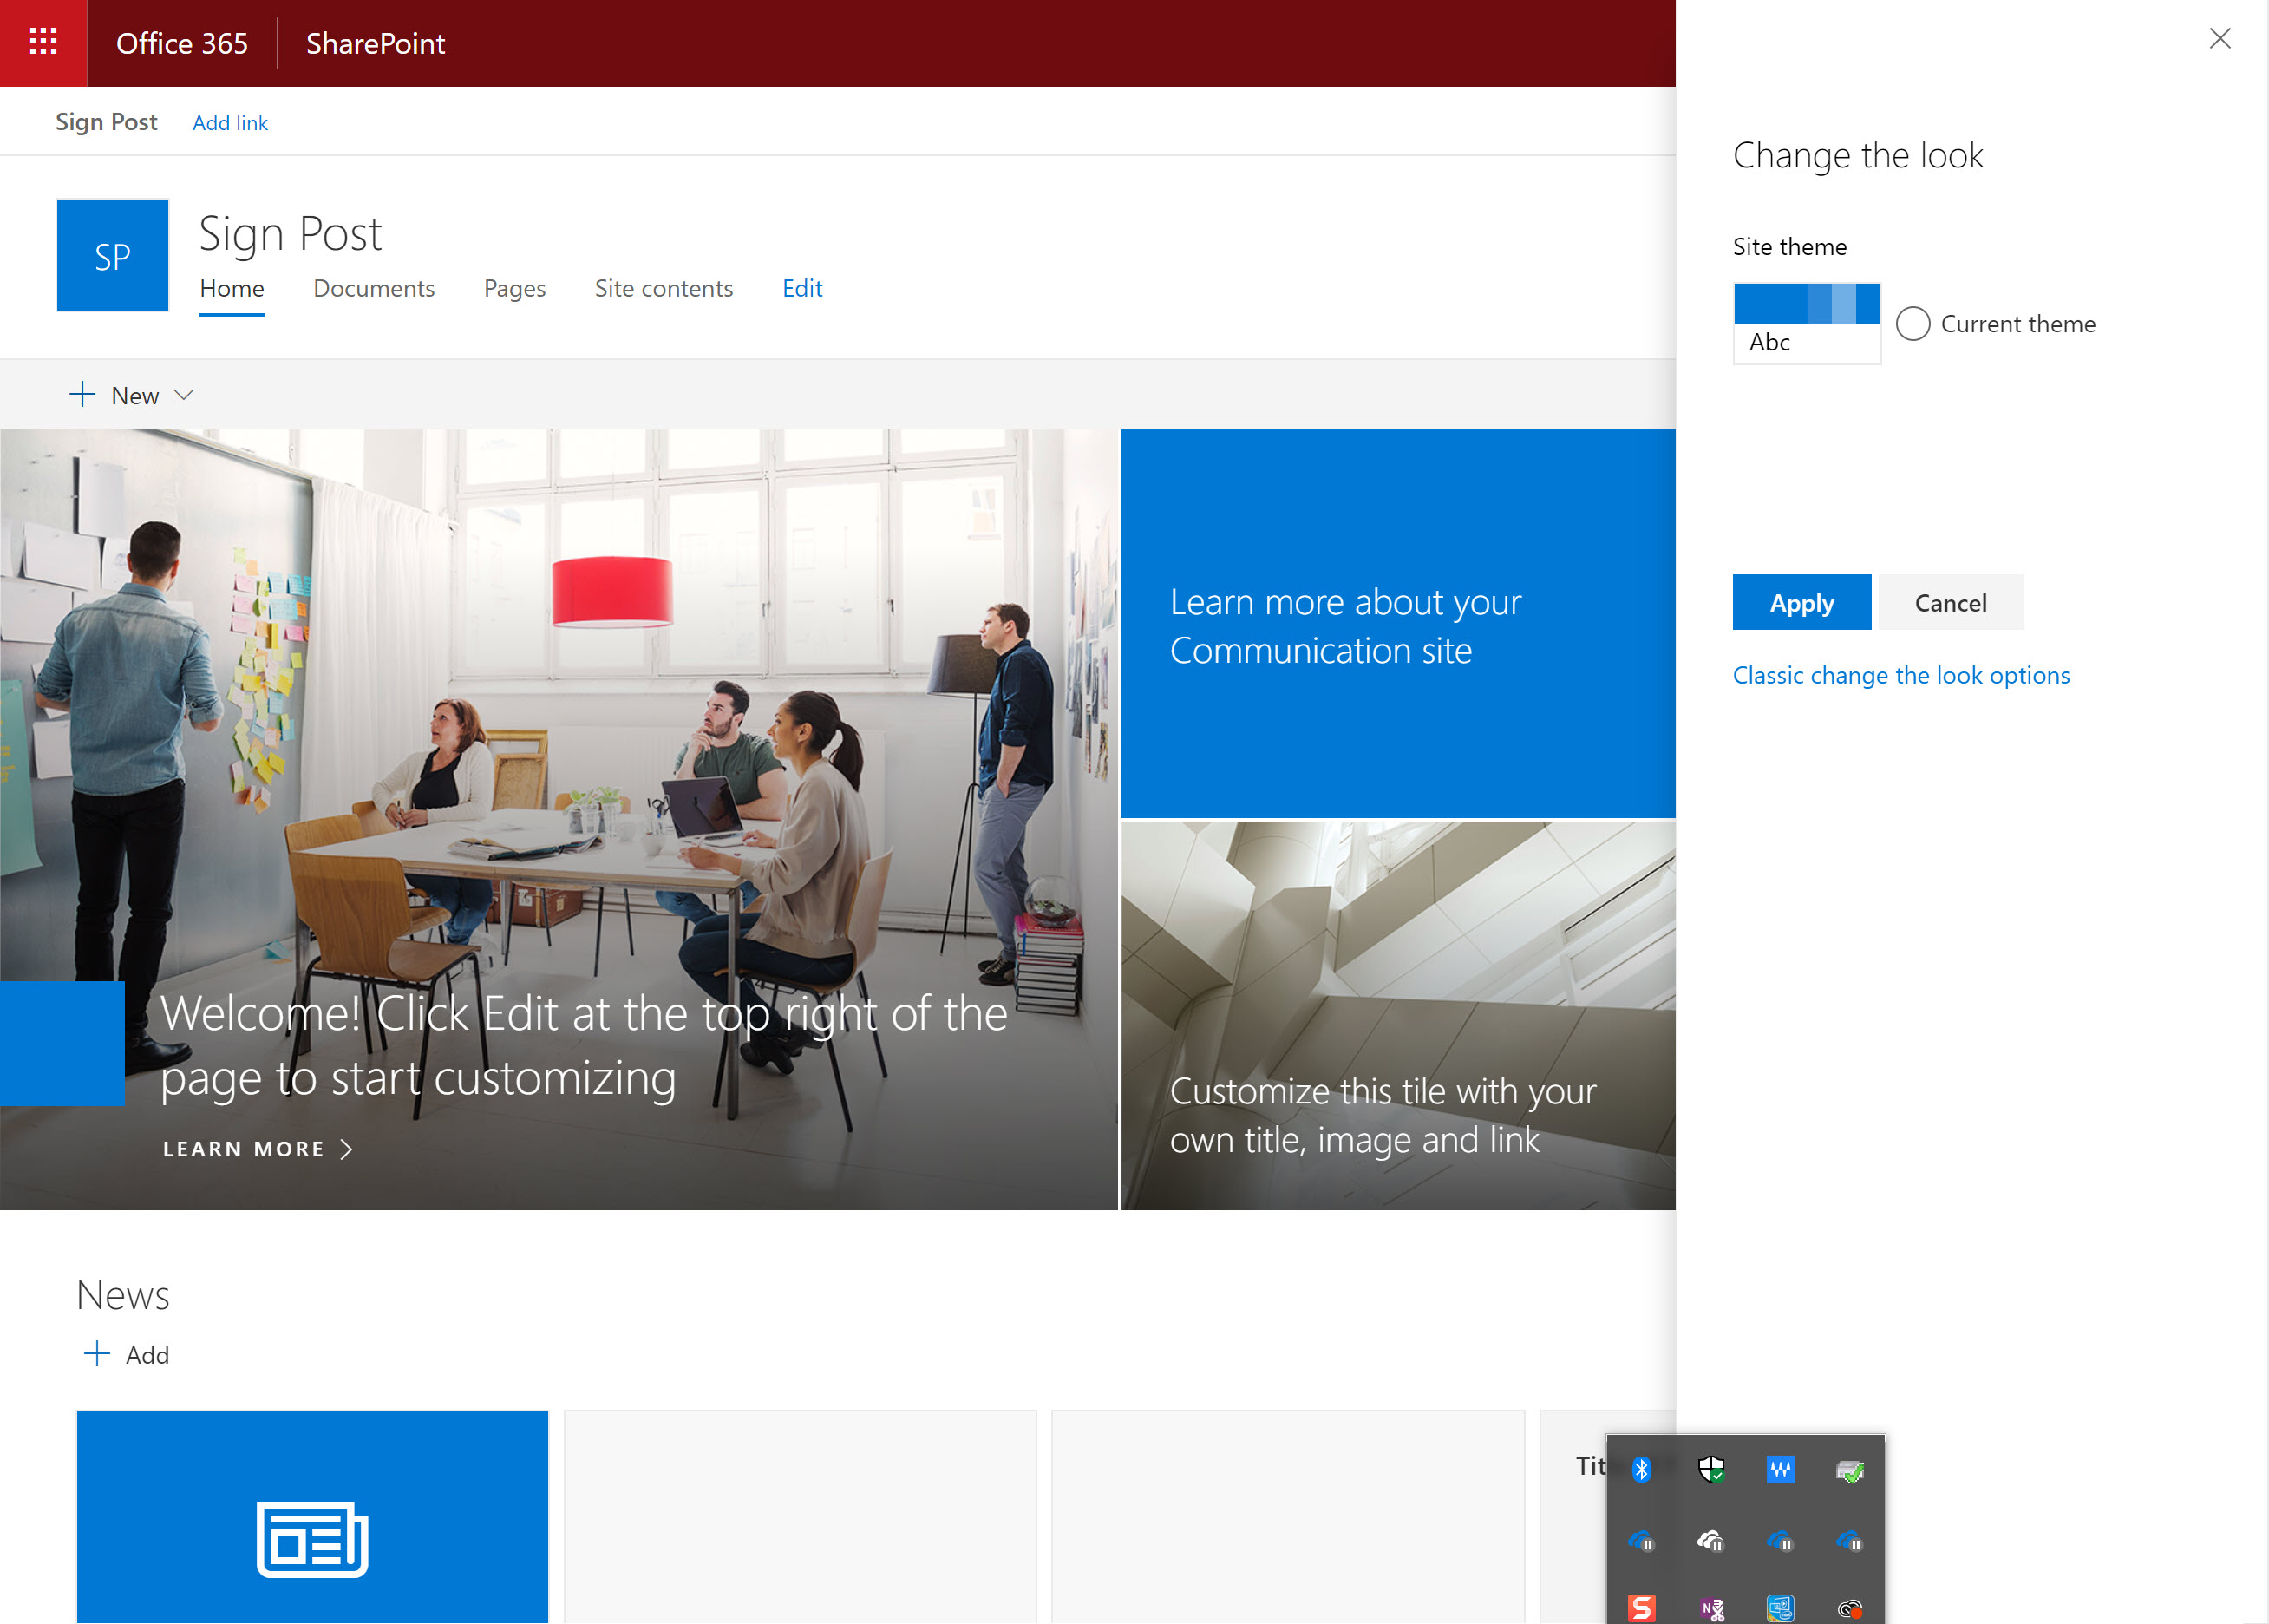Select the Current theme radio button
The image size is (2269, 1624).
(1913, 323)
